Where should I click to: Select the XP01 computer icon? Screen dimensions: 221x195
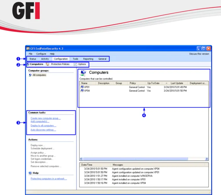[82, 87]
